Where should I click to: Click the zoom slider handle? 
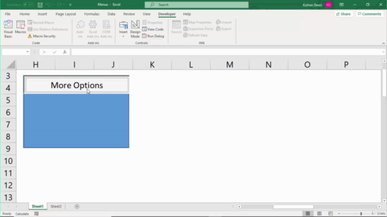pos(361,213)
